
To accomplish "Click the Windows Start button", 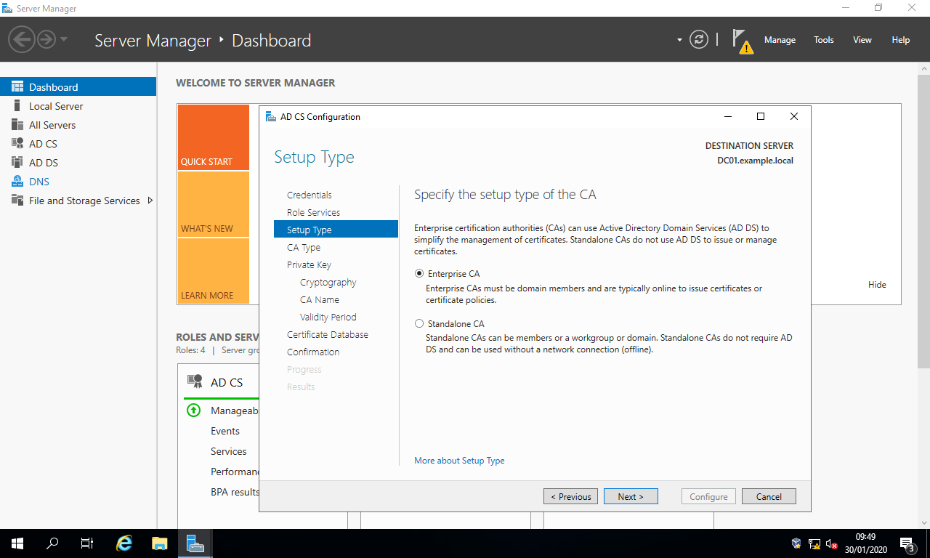I will pyautogui.click(x=17, y=543).
